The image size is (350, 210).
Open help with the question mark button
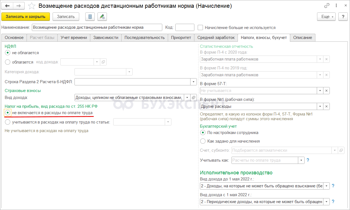point(343,17)
